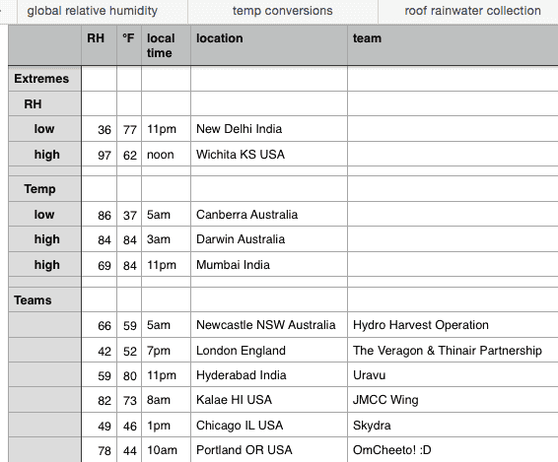The height and width of the screenshot is (462, 558).
Task: Select the Darwin Australia cell
Action: pos(269,239)
